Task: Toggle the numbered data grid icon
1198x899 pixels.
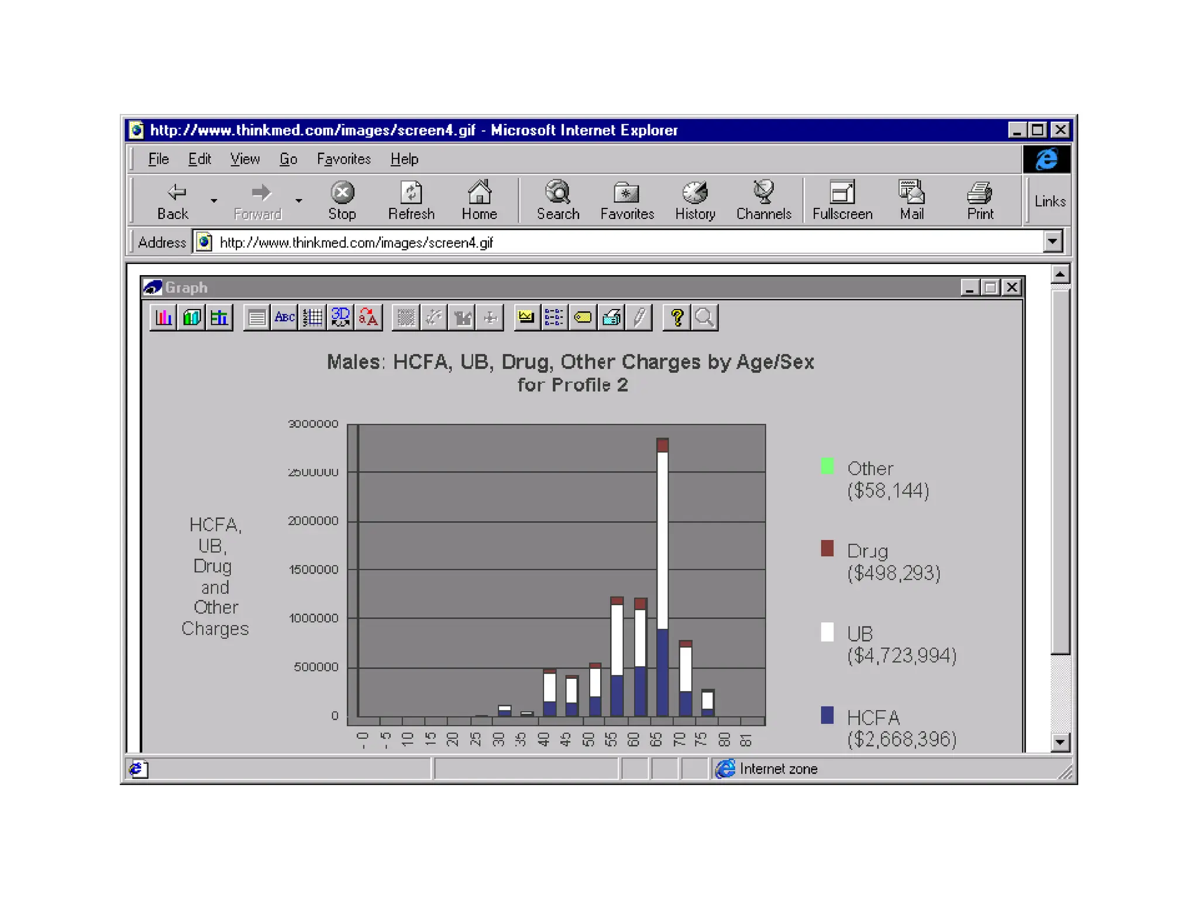Action: (312, 318)
